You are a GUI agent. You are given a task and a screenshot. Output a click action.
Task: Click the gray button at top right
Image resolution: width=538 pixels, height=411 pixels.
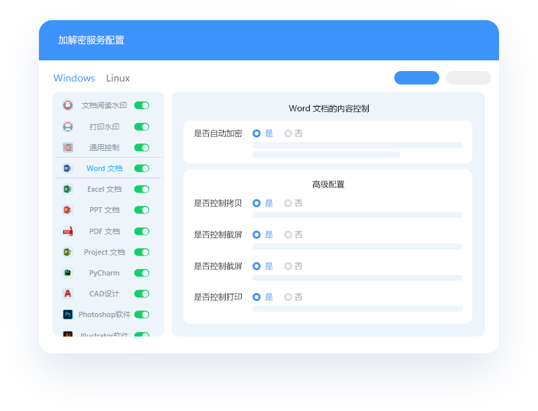tap(468, 78)
